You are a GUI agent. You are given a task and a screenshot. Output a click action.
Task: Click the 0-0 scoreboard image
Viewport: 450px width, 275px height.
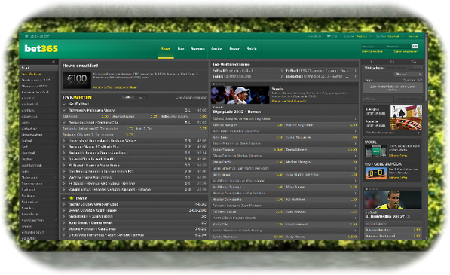click(376, 173)
